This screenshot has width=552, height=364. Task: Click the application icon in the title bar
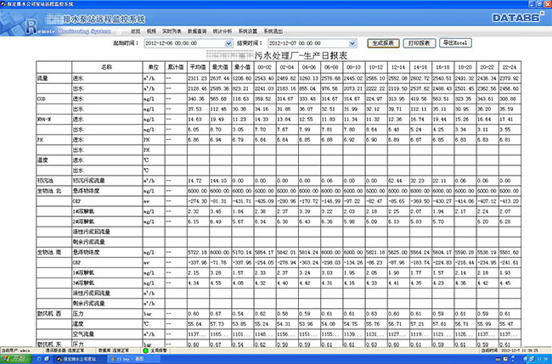coord(5,4)
